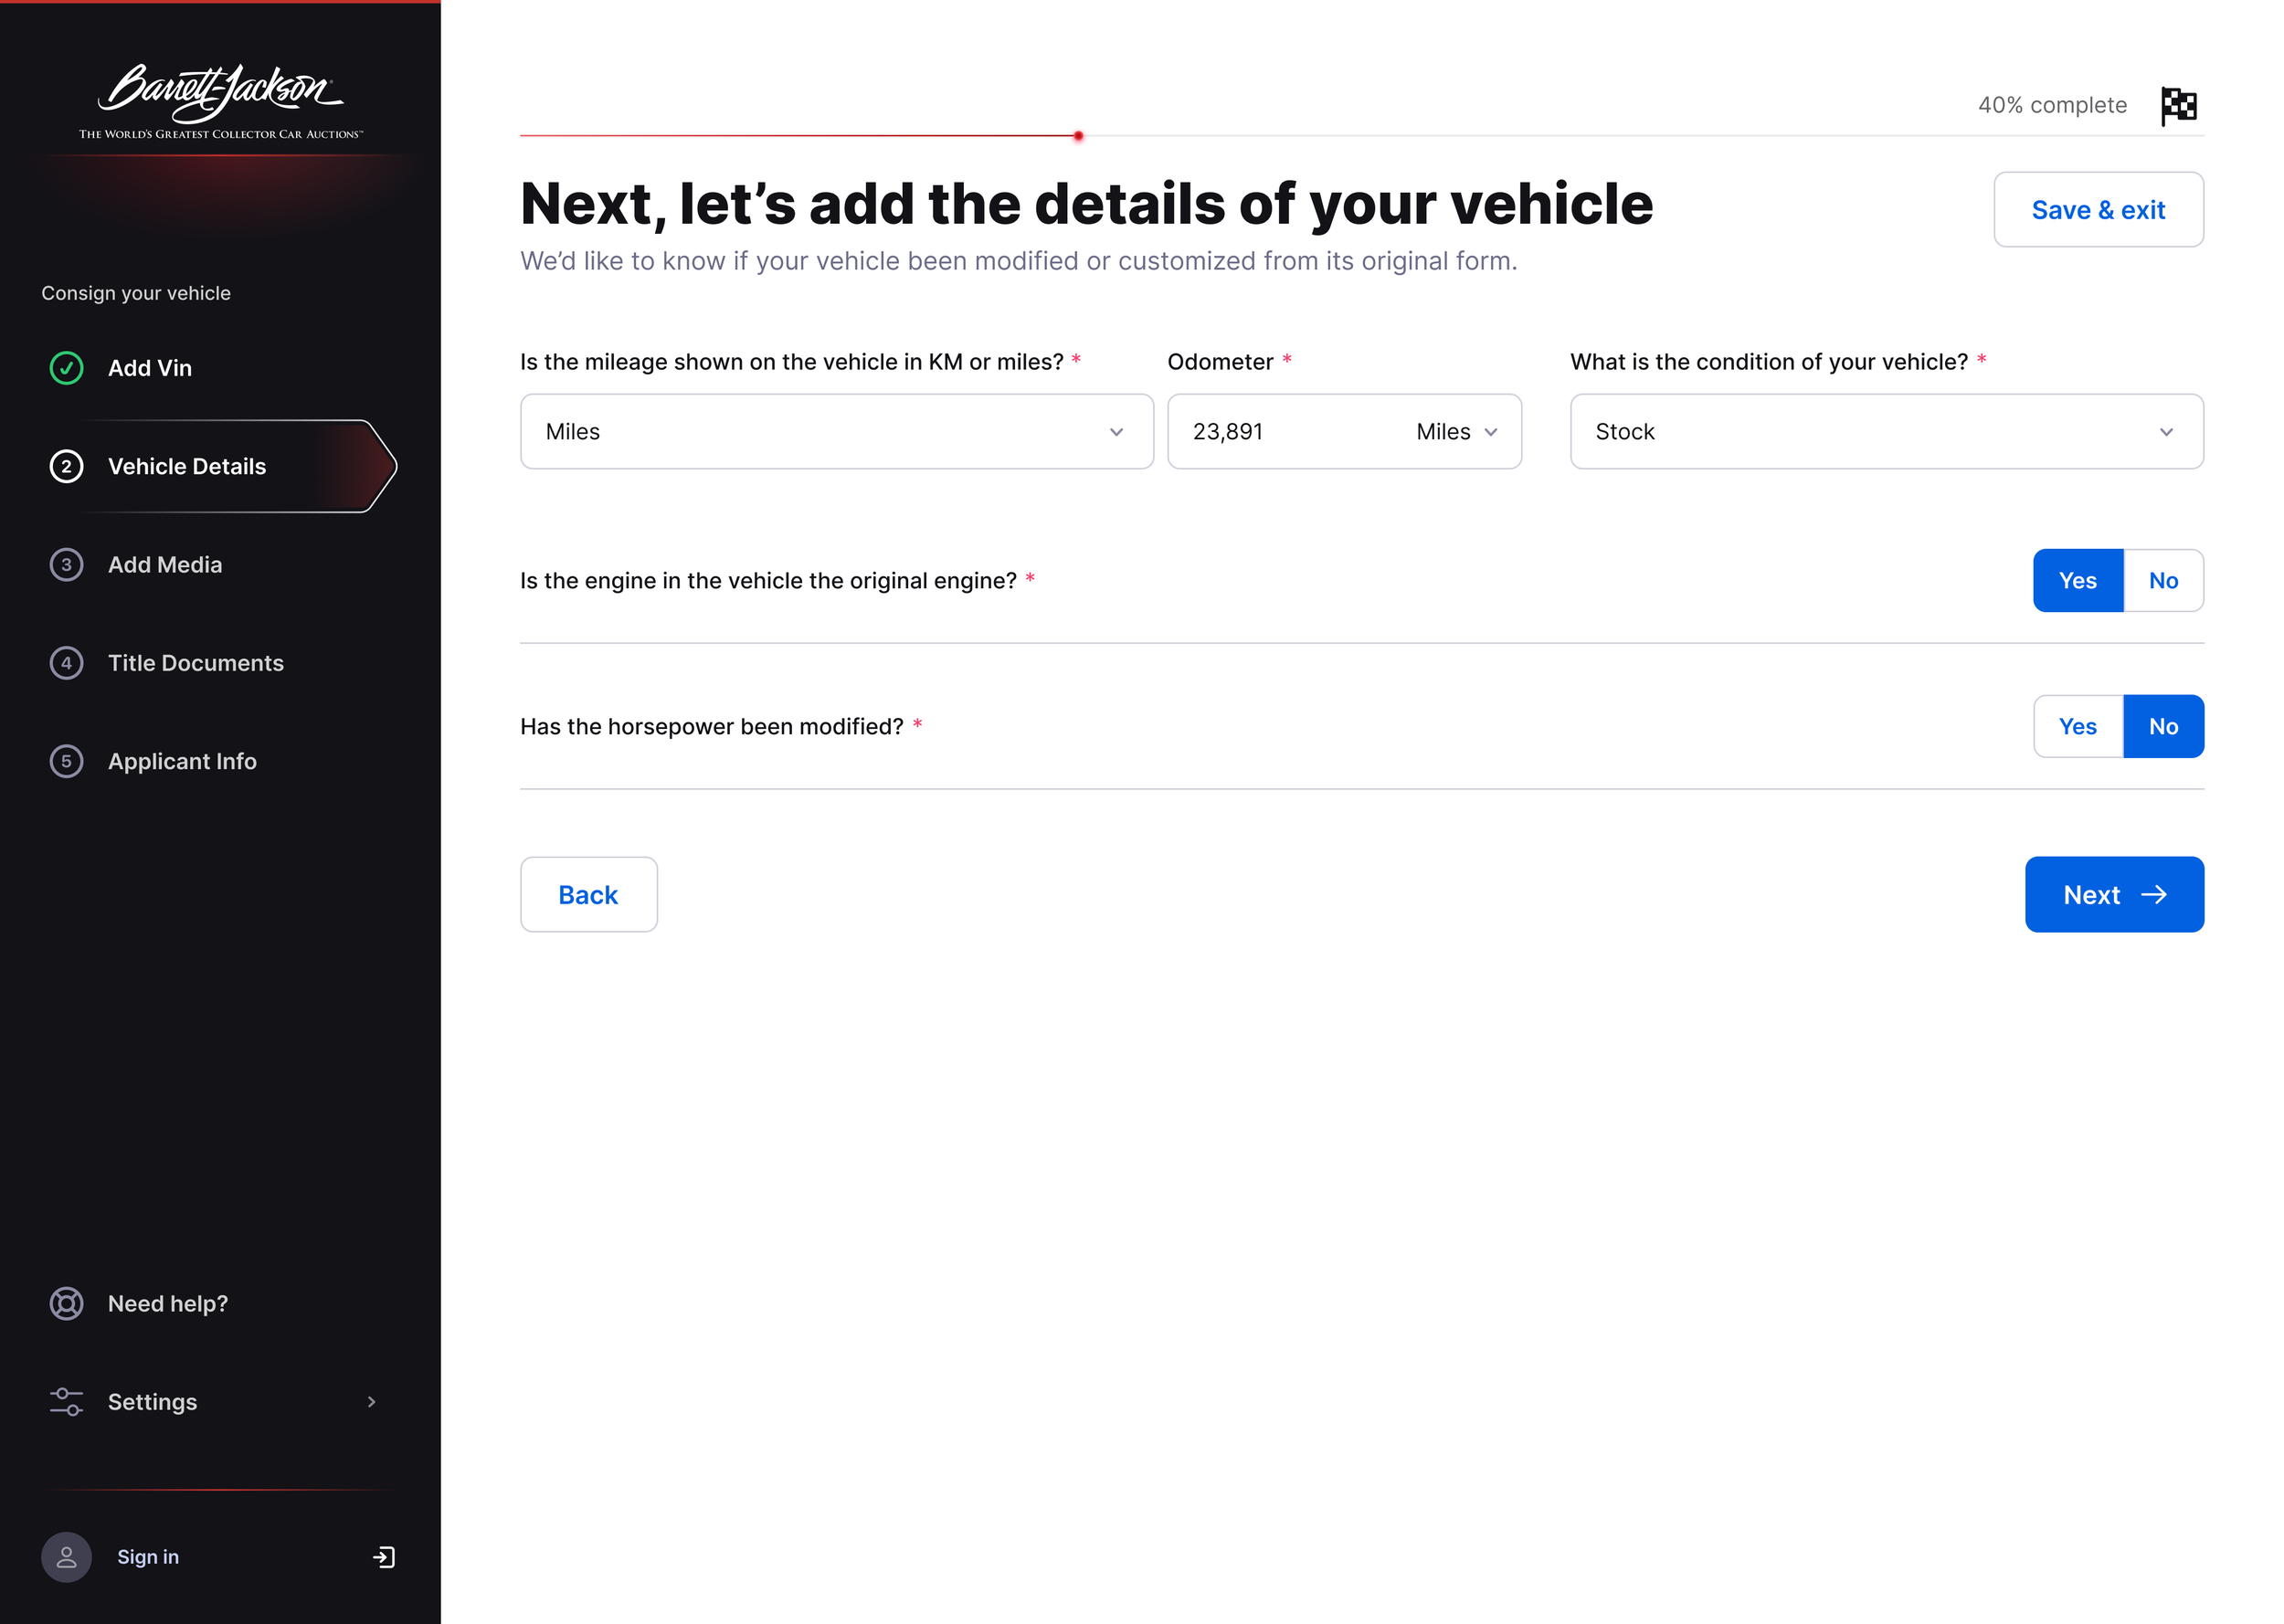
Task: Click the Save & exit button
Action: (2098, 209)
